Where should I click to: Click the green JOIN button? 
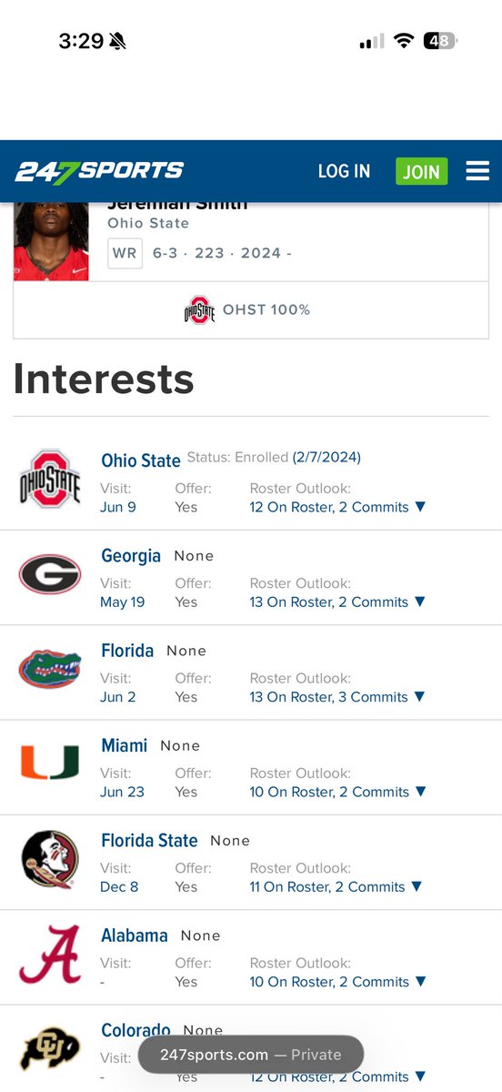click(421, 171)
